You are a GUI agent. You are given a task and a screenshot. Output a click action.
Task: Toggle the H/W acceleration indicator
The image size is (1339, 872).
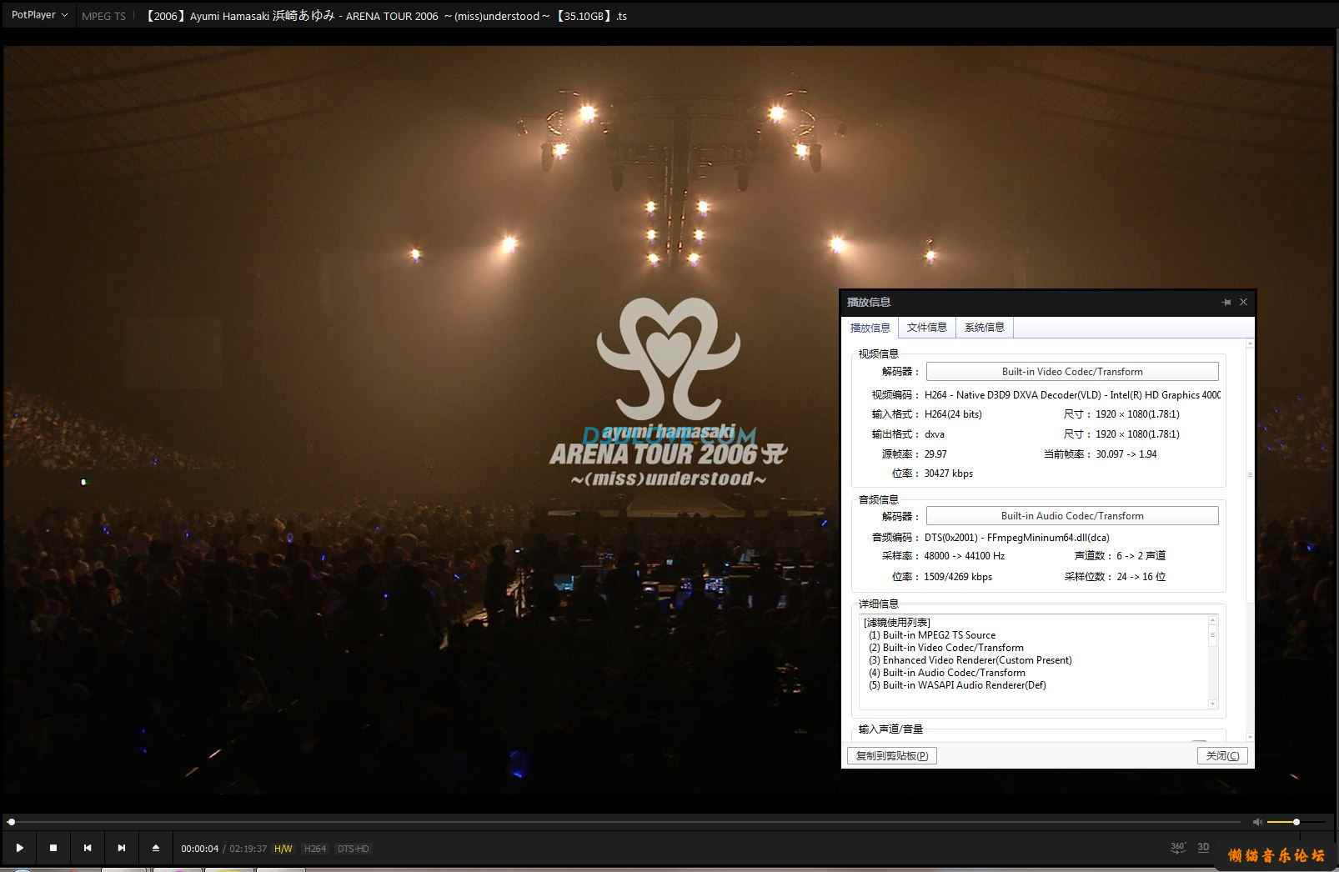[283, 849]
